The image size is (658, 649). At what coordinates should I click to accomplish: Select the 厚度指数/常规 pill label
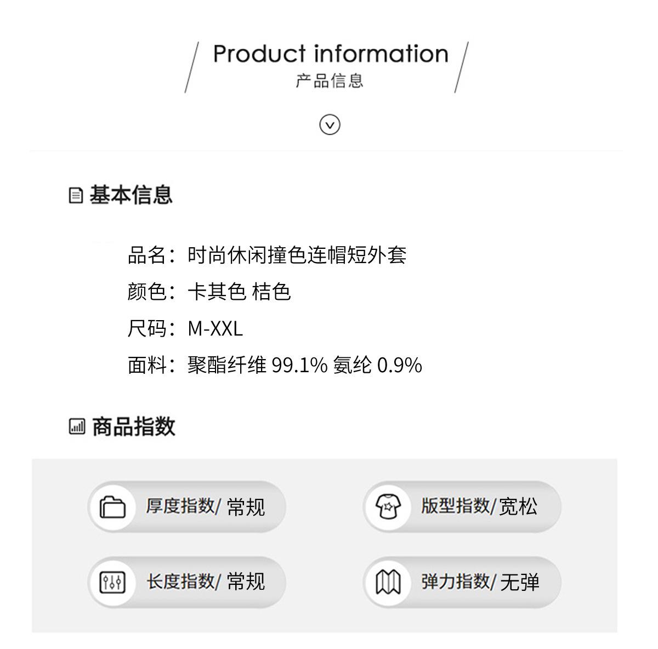(205, 506)
